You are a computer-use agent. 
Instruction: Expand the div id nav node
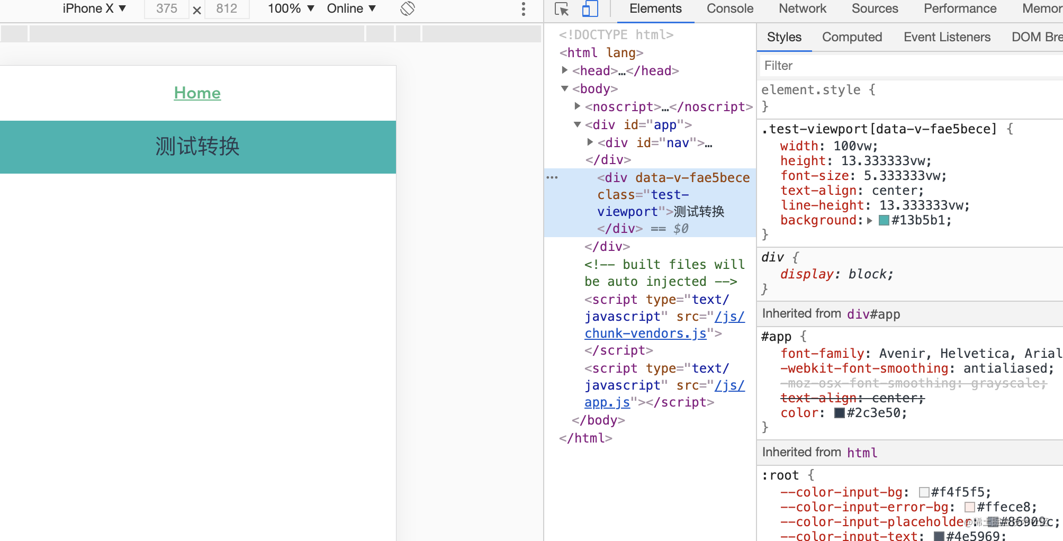590,142
